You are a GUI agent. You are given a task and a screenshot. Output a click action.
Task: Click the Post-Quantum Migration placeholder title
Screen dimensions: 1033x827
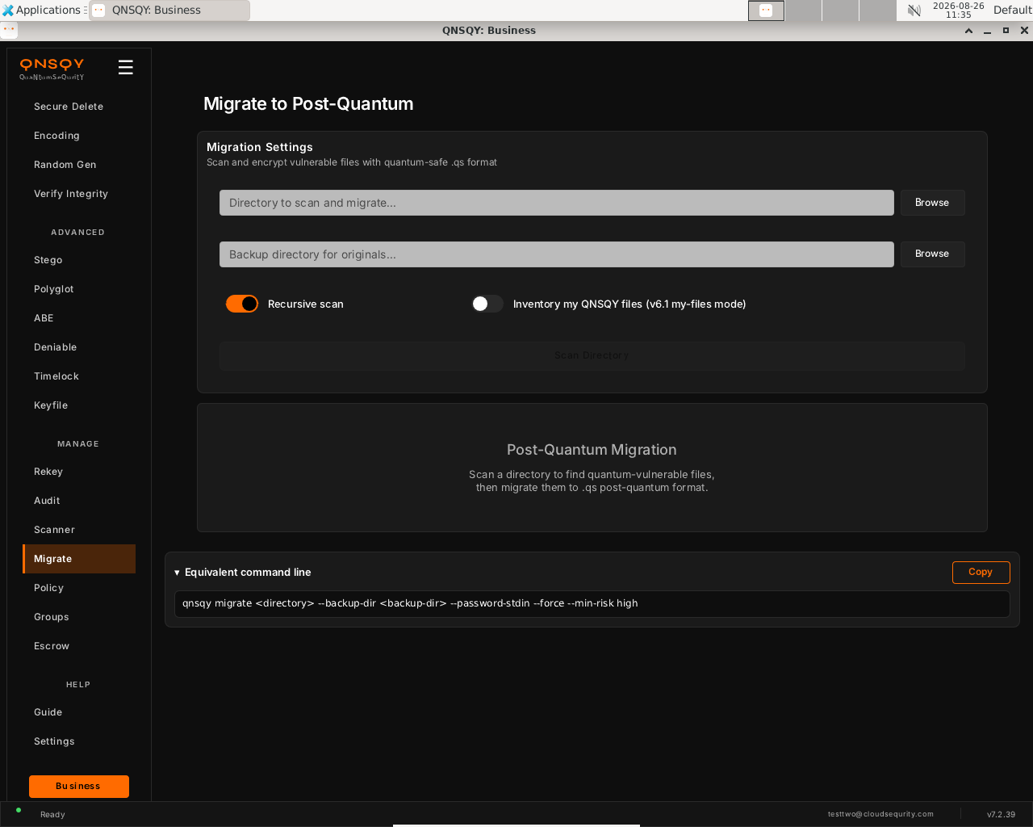592,450
